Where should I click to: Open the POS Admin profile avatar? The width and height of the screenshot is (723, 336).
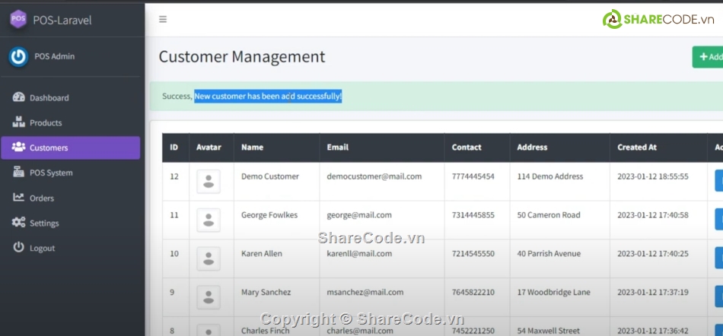18,56
